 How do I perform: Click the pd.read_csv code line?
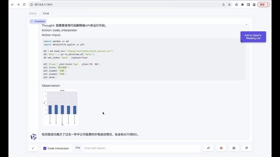78,51
